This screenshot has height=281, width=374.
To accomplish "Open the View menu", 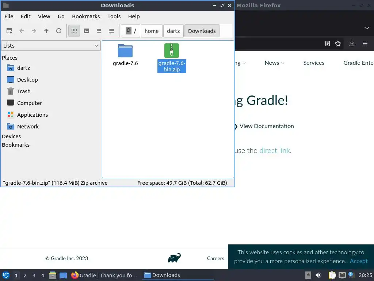I will 44,16.
